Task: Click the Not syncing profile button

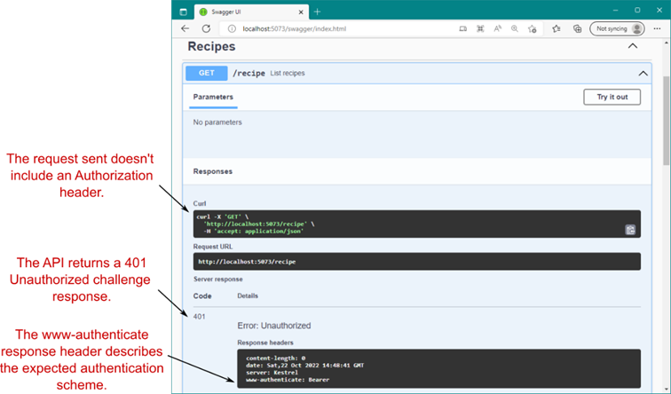Action: click(617, 28)
